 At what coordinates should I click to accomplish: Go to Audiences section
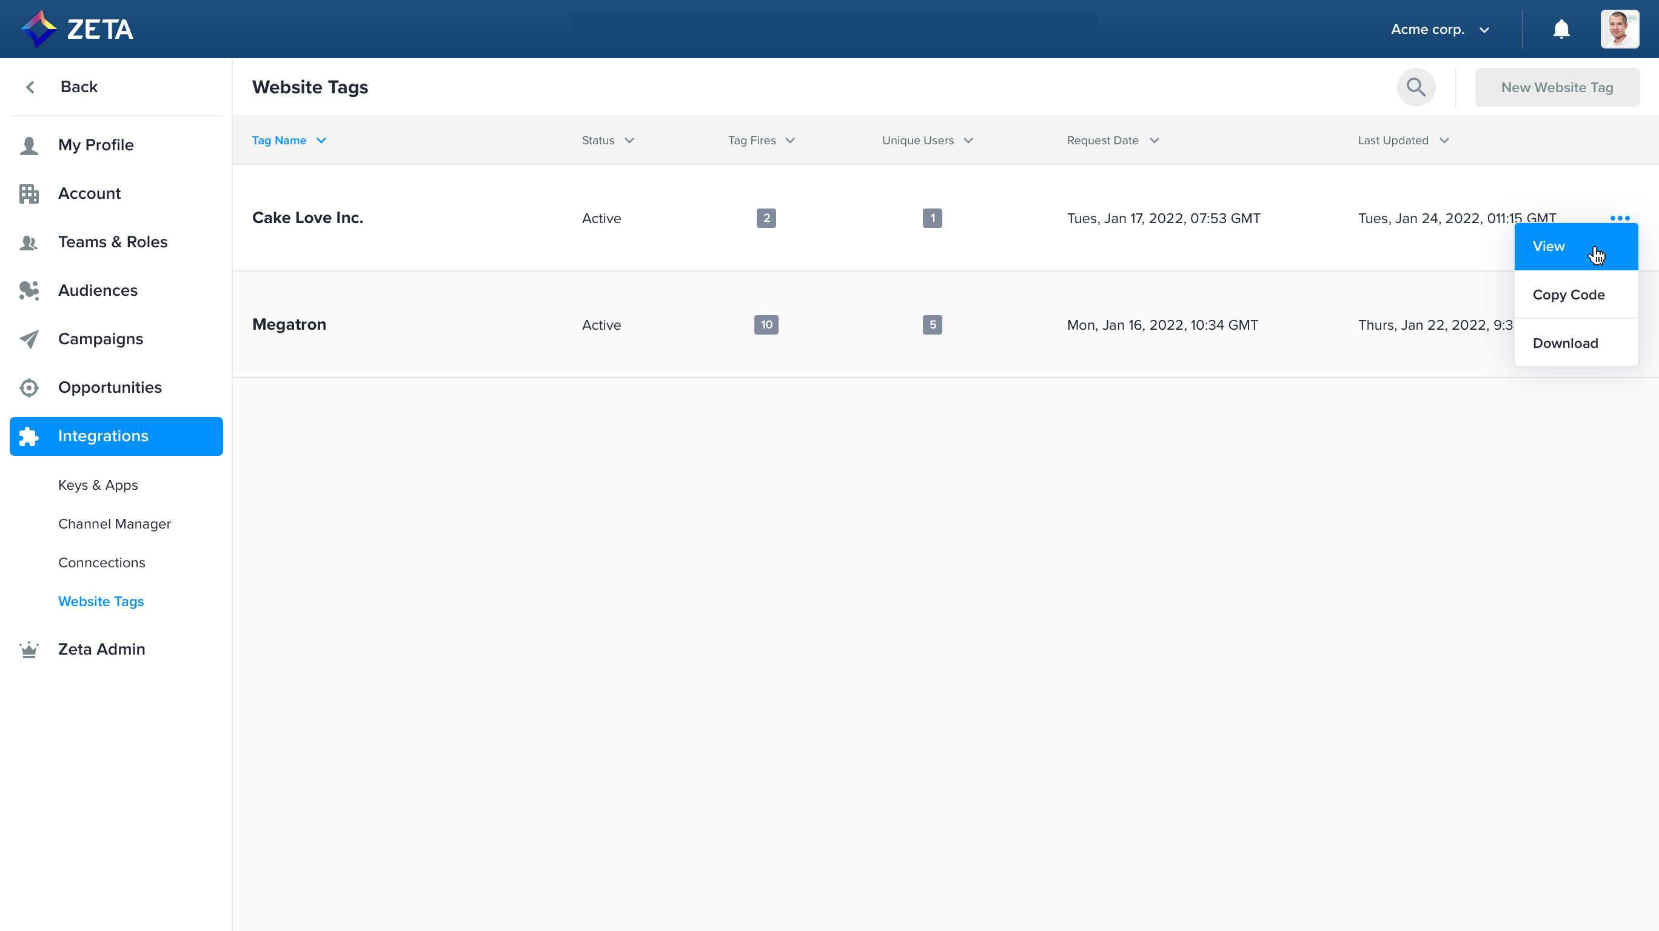click(97, 290)
